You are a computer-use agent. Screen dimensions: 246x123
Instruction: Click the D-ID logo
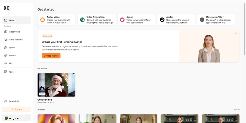coord(7,8)
